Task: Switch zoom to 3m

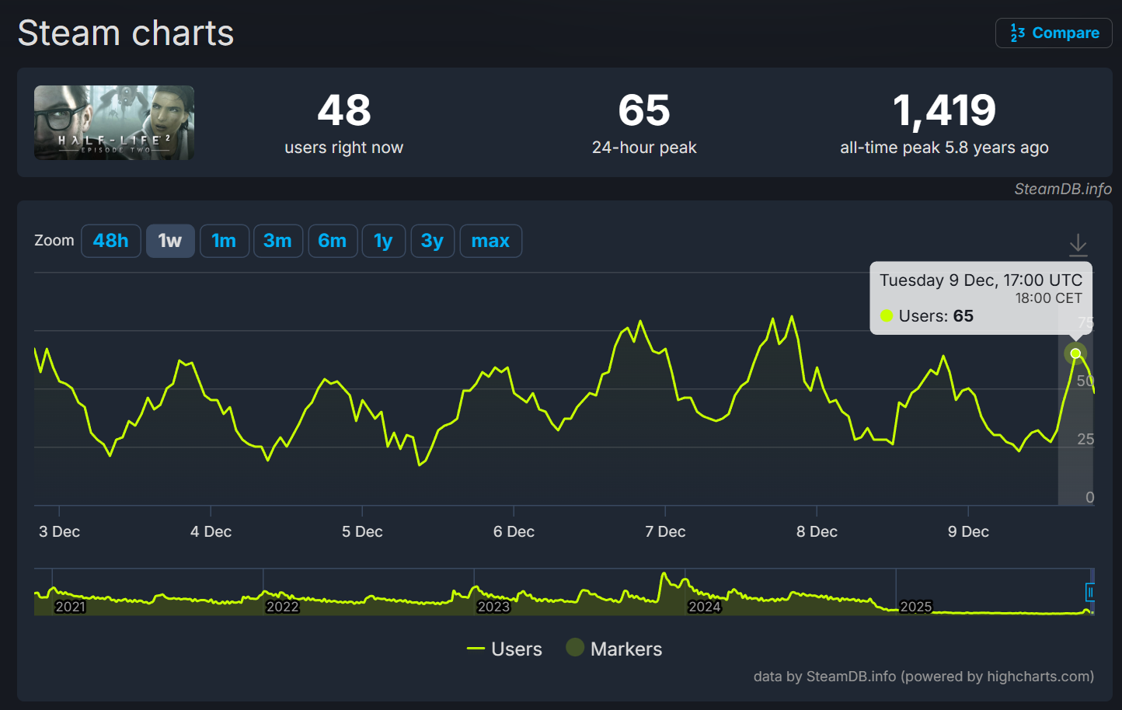Action: 277,241
